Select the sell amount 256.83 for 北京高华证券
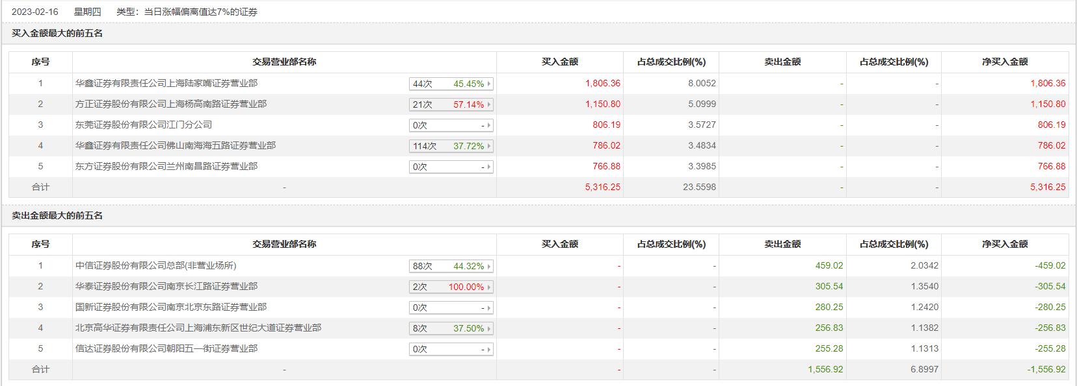 point(829,328)
